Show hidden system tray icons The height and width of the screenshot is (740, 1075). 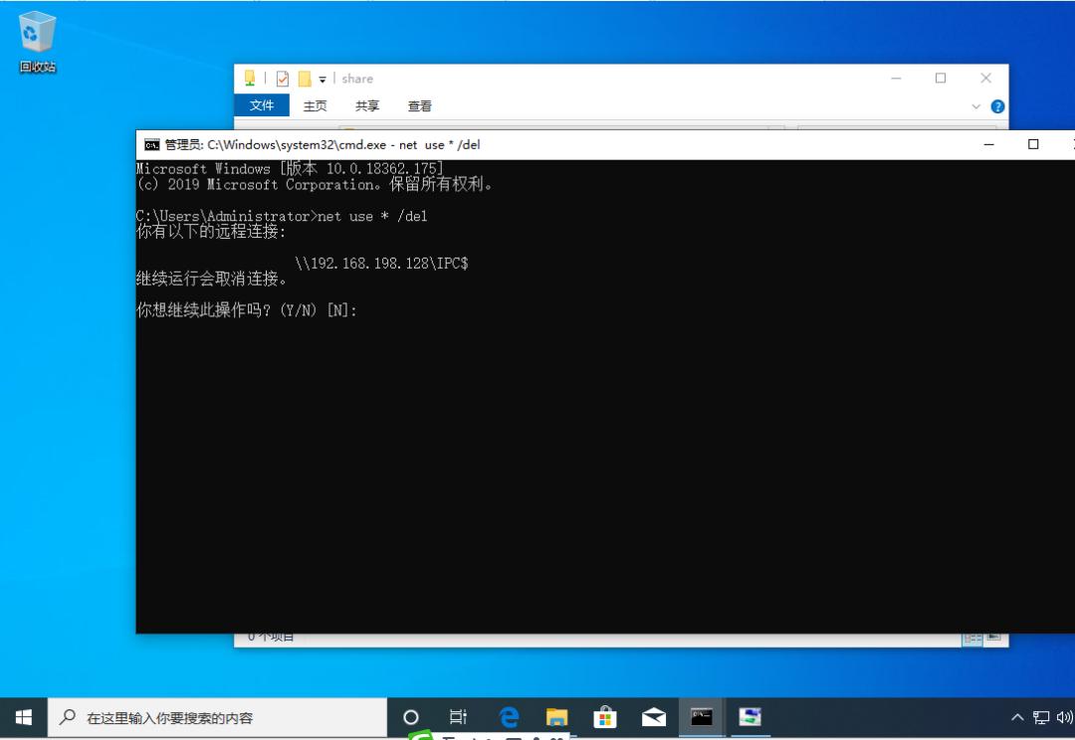tap(1016, 717)
